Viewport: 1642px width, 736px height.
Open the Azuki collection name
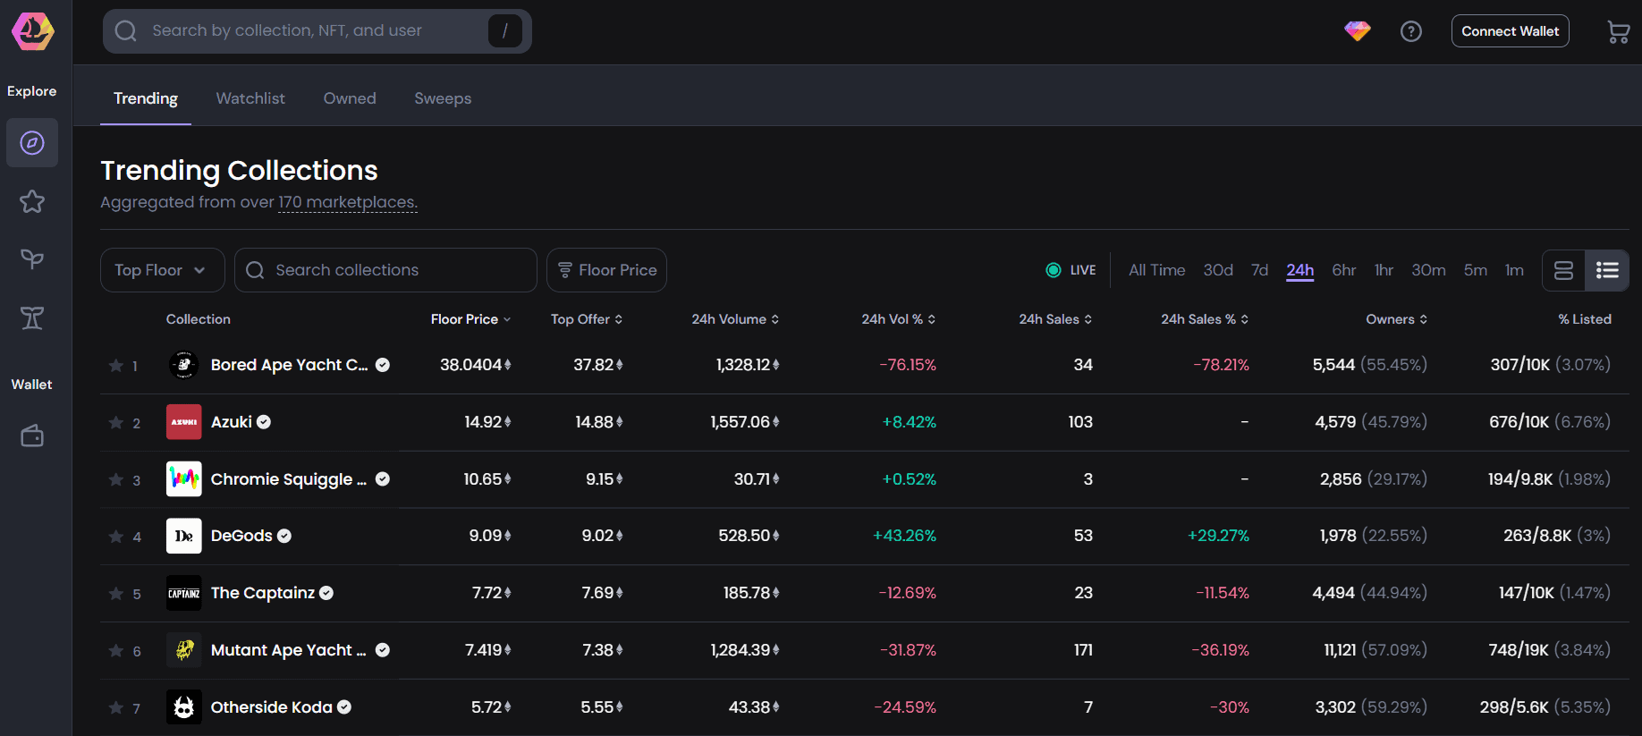coord(232,422)
